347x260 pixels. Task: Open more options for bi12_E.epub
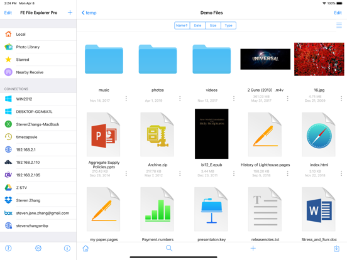tap(234, 173)
